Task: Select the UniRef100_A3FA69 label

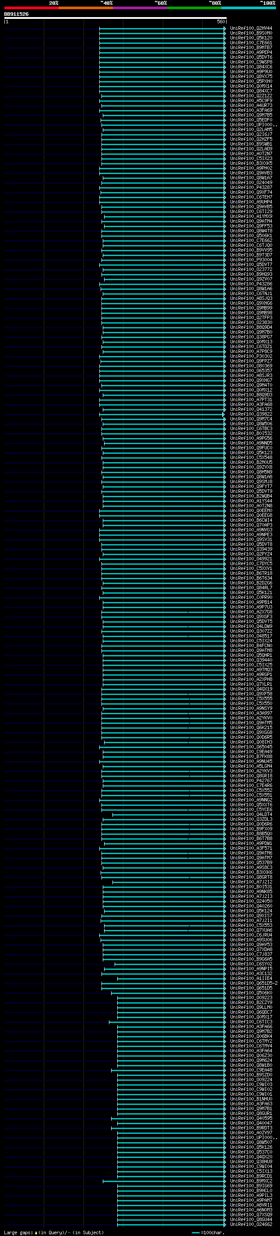Action: [251, 110]
